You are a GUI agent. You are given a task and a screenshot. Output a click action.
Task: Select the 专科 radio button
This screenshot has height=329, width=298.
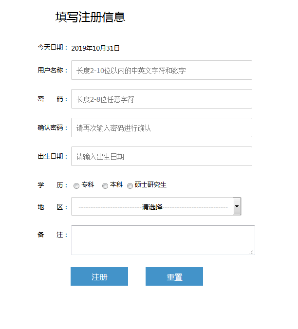(76, 185)
